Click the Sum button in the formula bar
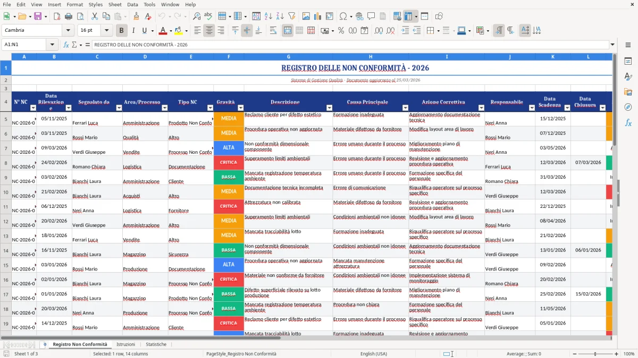 click(75, 45)
